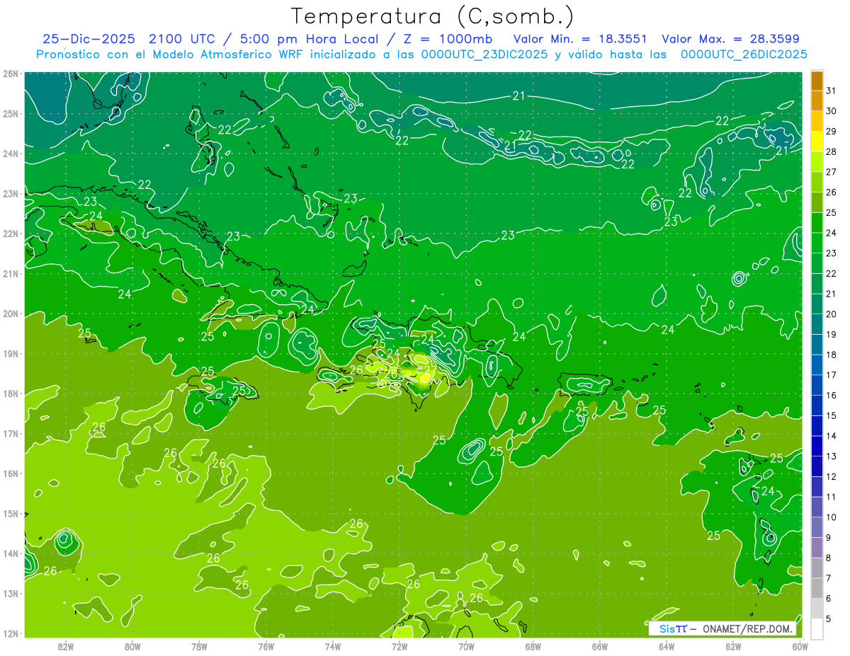Click the '82W' longitude axis label
The height and width of the screenshot is (656, 850).
[66, 646]
